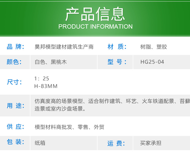Viewport: 190px width, 160px height.
Task: Select the 供应 row label
Action: 15,127
